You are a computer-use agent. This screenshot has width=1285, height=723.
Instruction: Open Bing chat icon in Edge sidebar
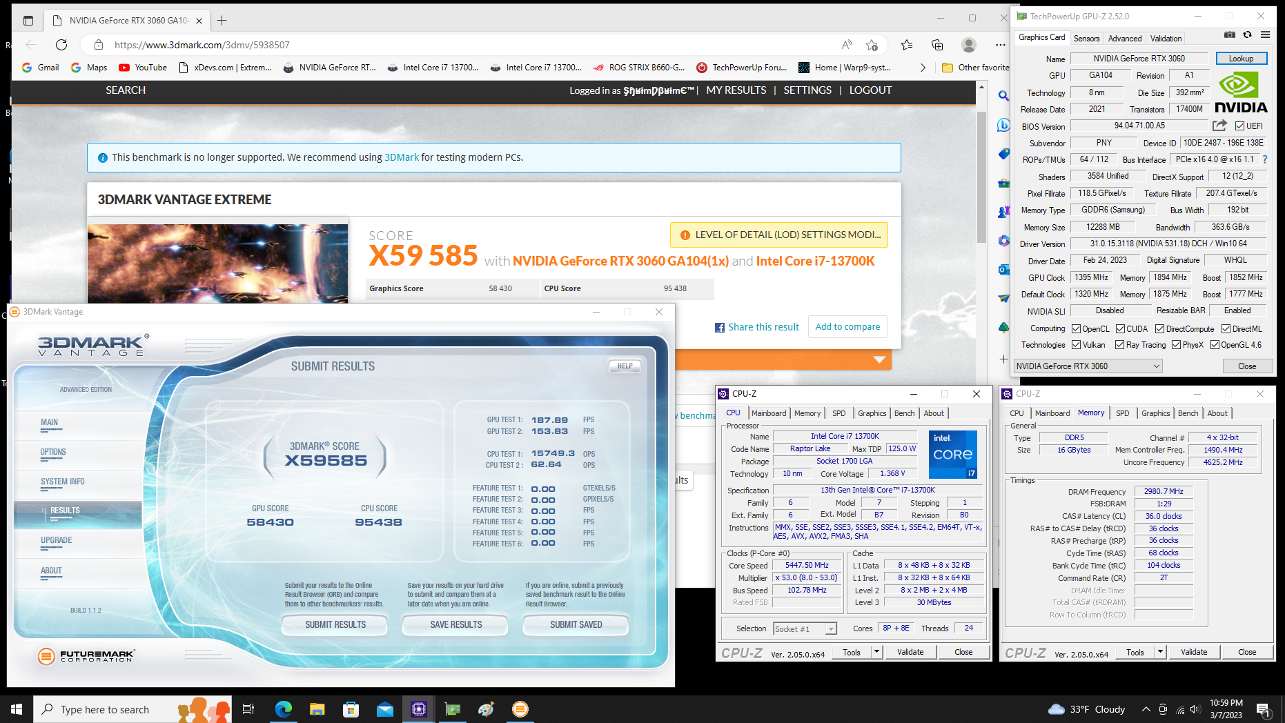pyautogui.click(x=1003, y=126)
